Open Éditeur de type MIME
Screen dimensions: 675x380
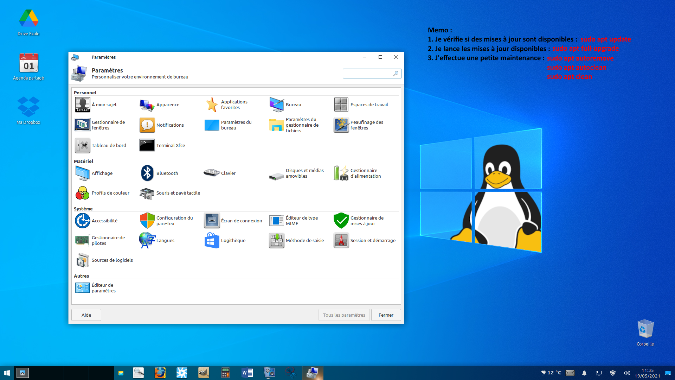coord(294,221)
